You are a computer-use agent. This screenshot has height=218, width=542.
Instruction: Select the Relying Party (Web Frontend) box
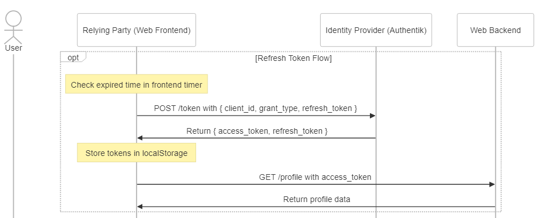tap(137, 30)
